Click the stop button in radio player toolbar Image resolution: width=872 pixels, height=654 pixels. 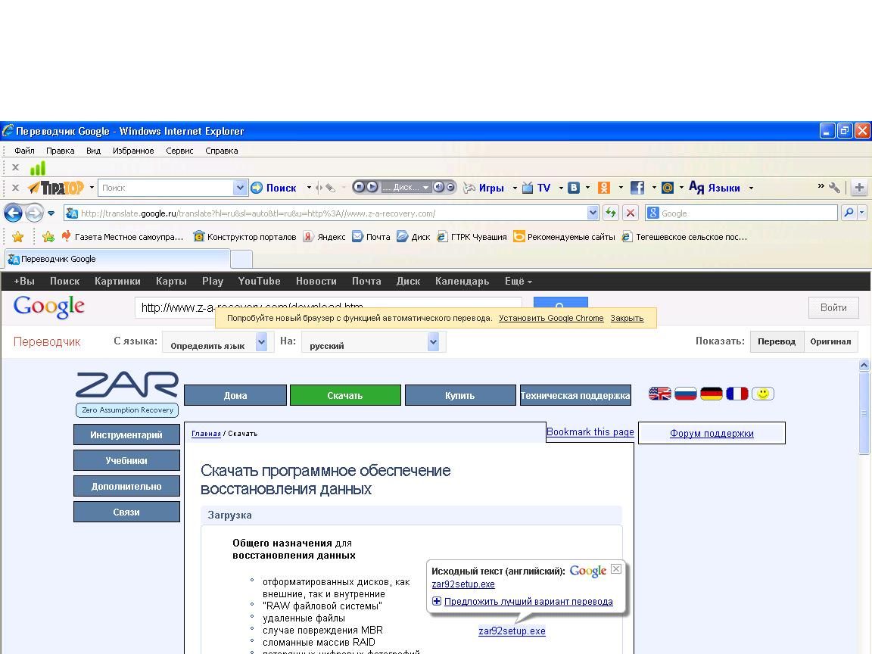coord(359,187)
